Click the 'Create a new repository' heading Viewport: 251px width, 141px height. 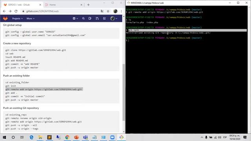pyautogui.click(x=17, y=43)
